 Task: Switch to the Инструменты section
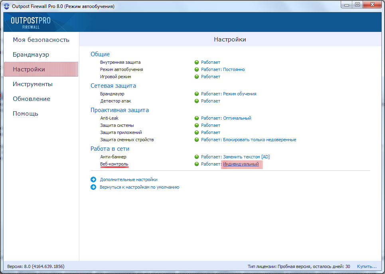pyautogui.click(x=33, y=84)
